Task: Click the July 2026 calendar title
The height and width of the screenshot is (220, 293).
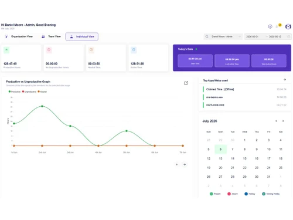Action: pyautogui.click(x=210, y=121)
